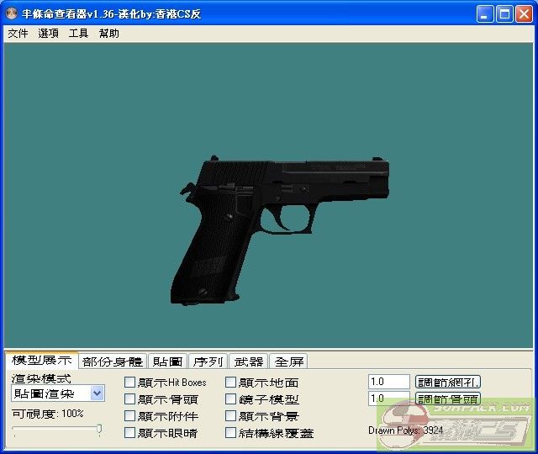Maximize the model viewer window

[504, 14]
